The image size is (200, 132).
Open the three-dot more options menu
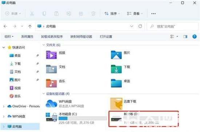153,14
